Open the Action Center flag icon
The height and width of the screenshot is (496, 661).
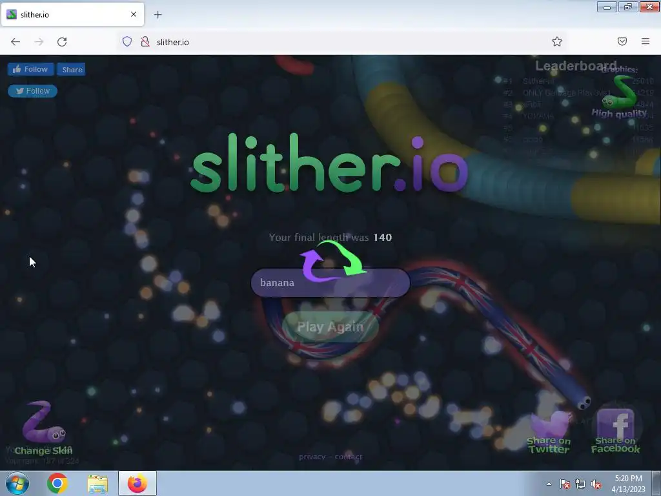(x=565, y=484)
